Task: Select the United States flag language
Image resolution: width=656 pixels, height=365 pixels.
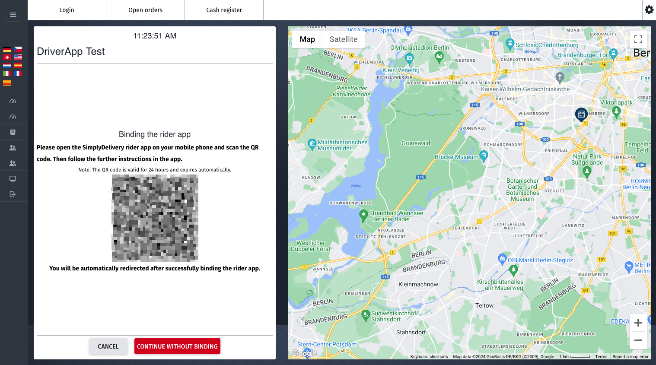Action: point(18,57)
